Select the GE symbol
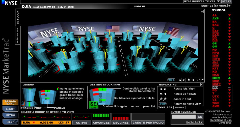 click(x=215, y=43)
